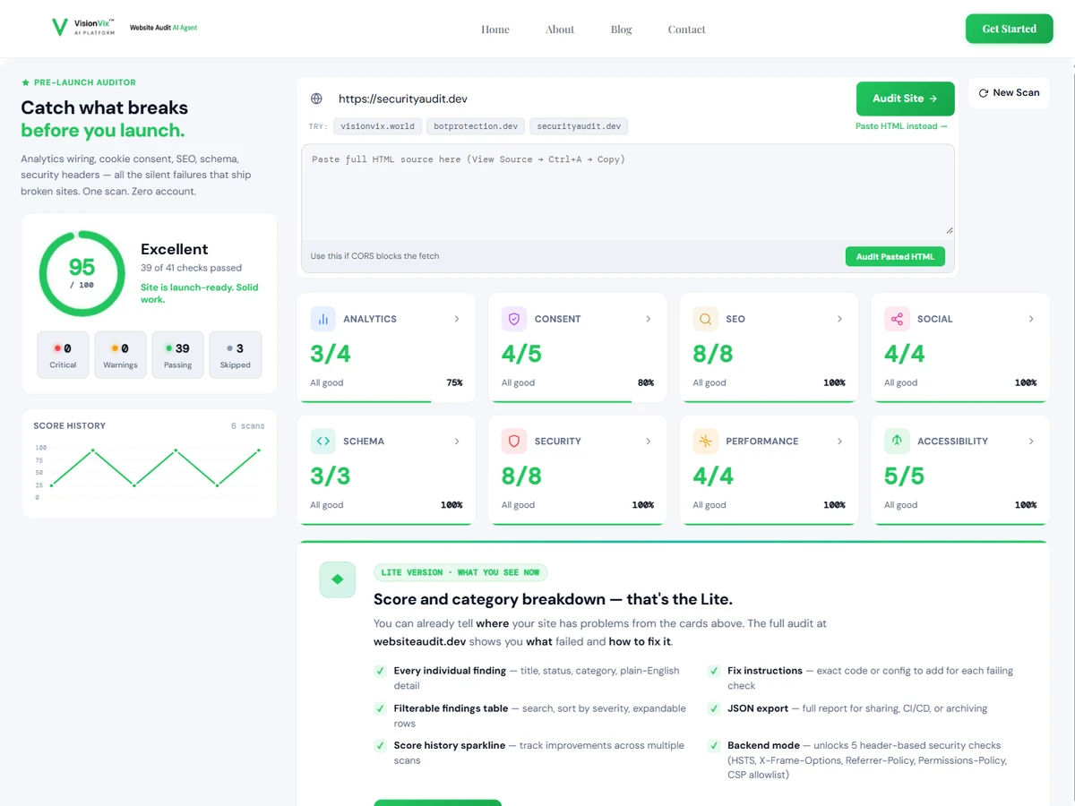Click the Analytics bar chart icon
The image size is (1075, 806).
coord(322,319)
